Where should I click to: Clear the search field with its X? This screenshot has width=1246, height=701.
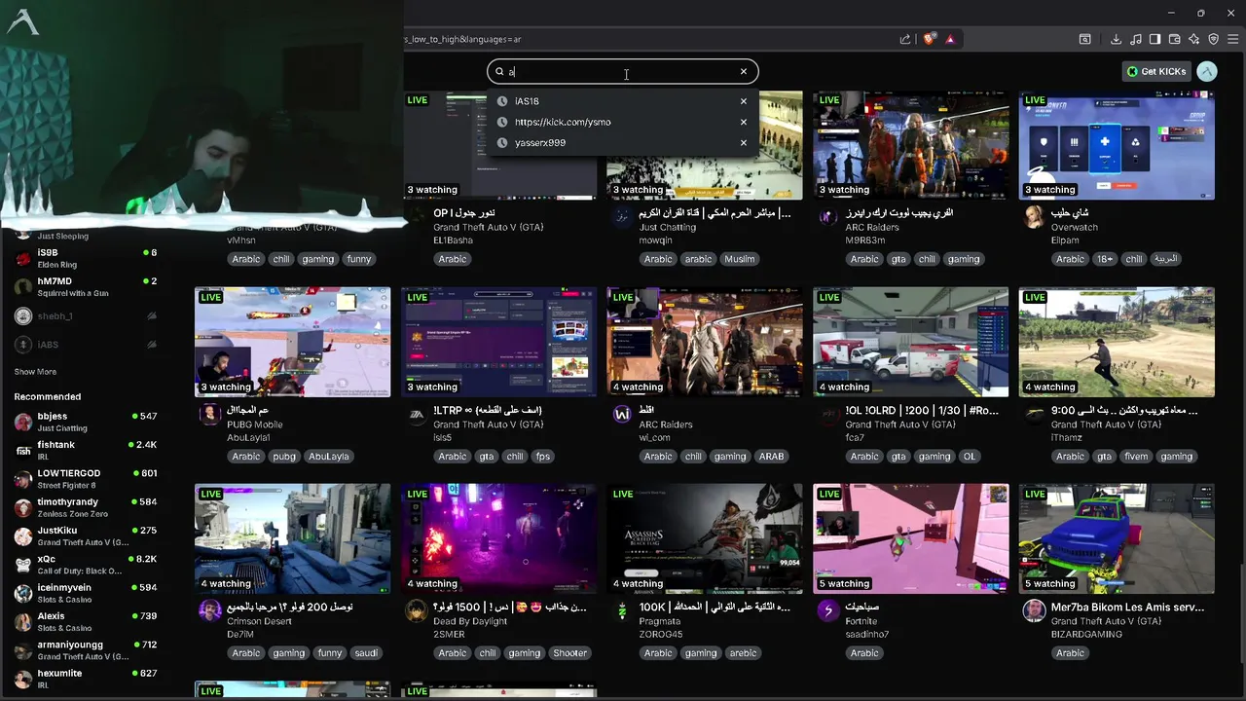pos(744,71)
